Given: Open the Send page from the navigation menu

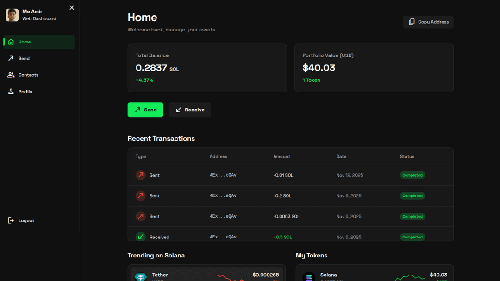Looking at the screenshot, I should point(23,58).
